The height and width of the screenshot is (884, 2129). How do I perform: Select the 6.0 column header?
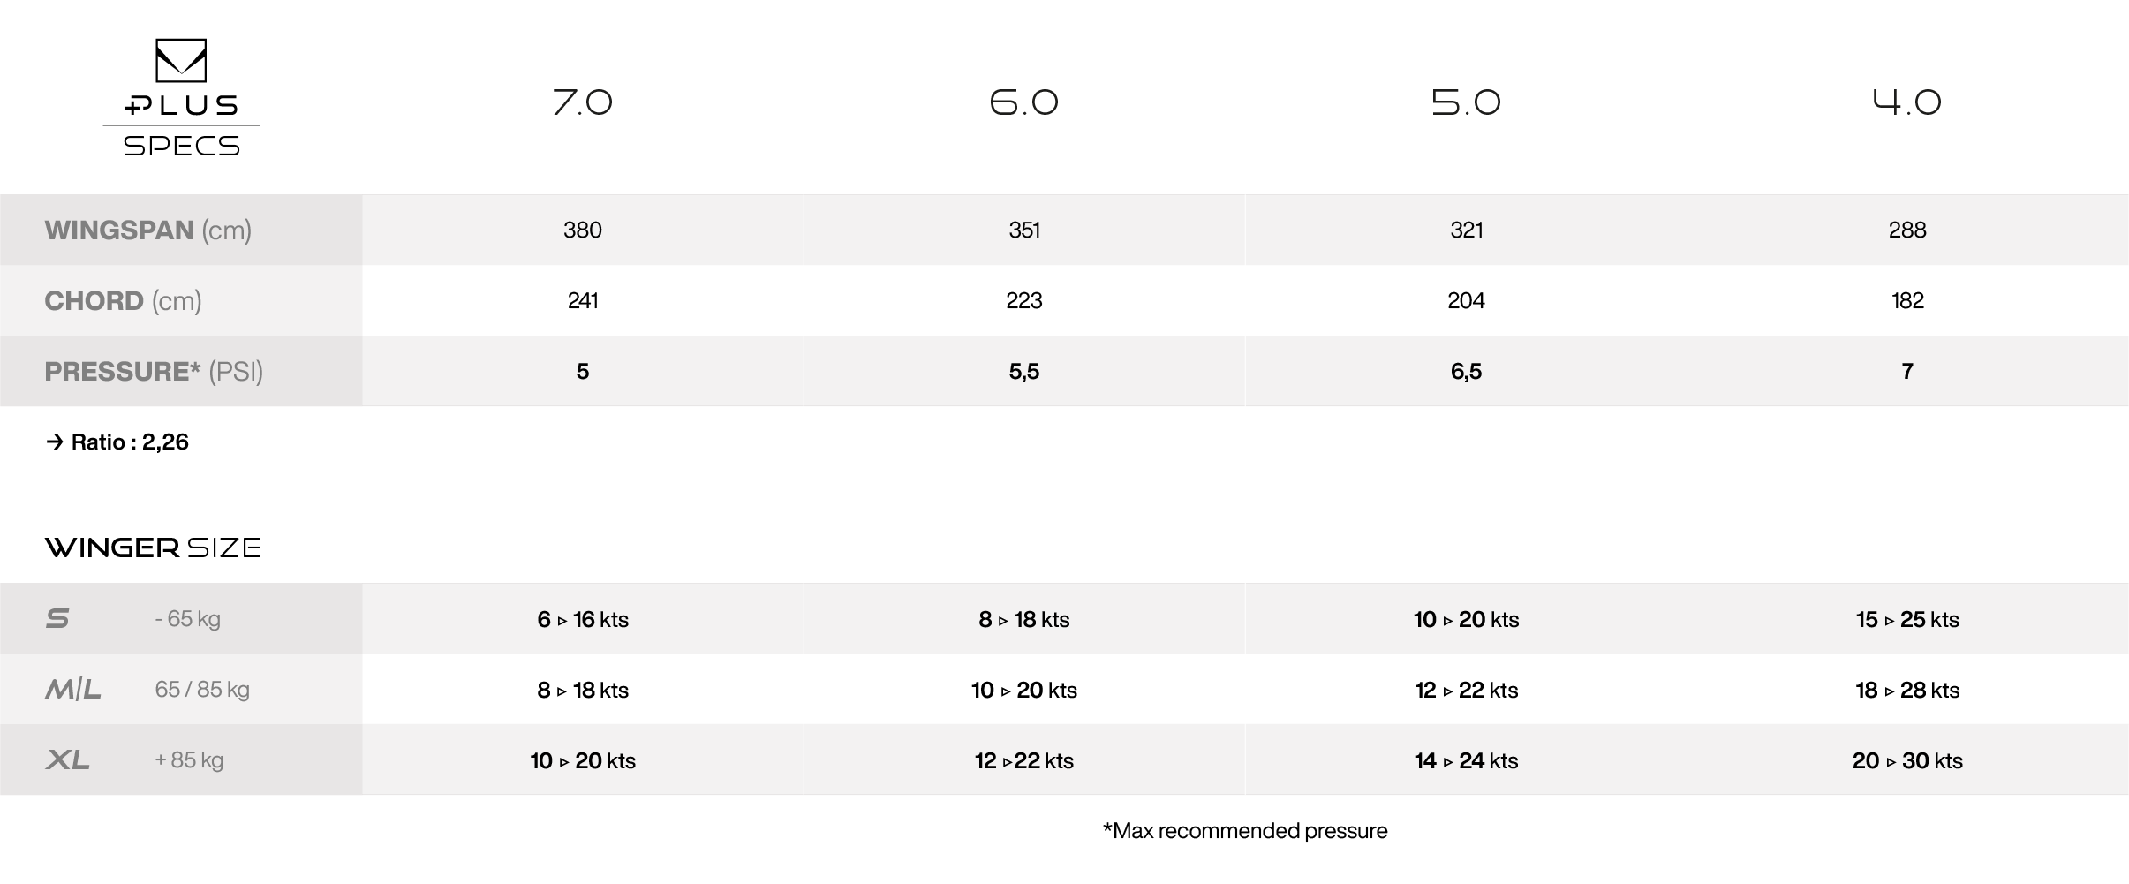pos(1024,102)
